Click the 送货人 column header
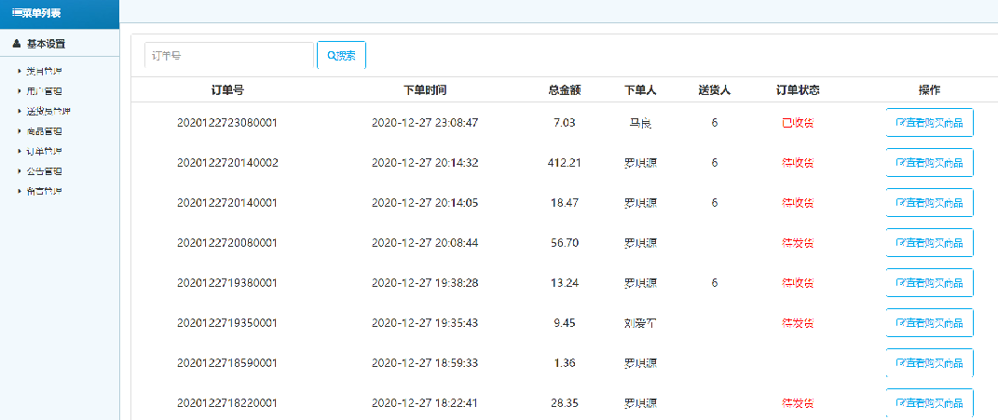This screenshot has width=998, height=420. point(714,90)
